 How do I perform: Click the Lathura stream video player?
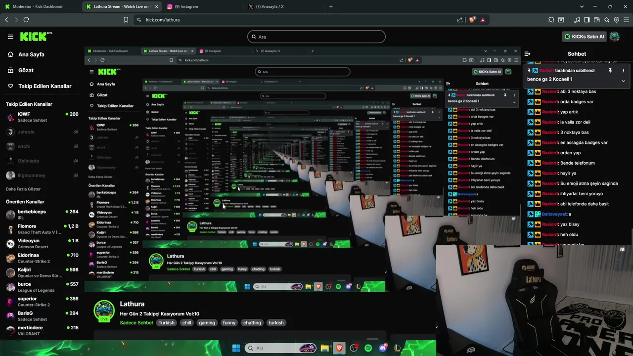(x=302, y=170)
